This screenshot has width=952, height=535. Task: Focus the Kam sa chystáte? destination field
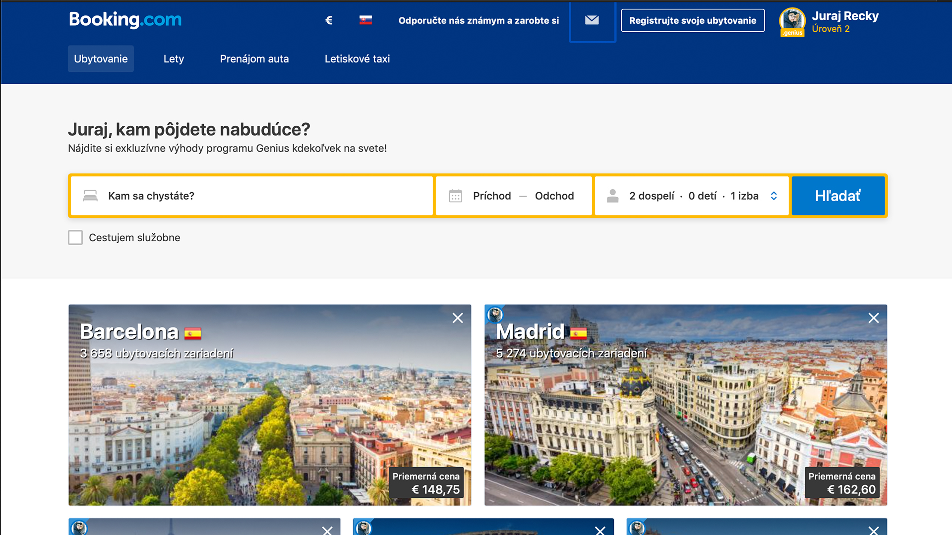tap(252, 196)
